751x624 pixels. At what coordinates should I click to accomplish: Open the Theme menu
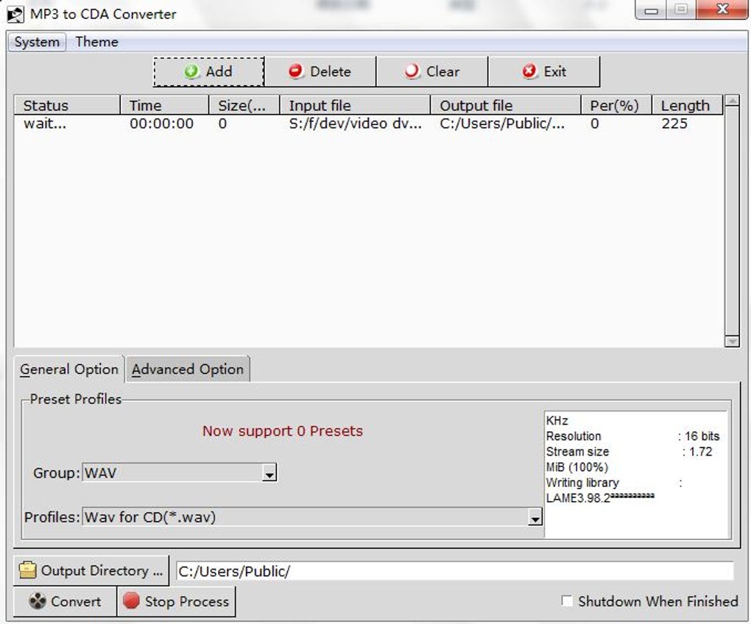[96, 42]
